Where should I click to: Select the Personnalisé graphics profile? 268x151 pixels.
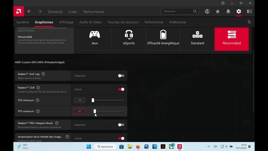coord(232,39)
